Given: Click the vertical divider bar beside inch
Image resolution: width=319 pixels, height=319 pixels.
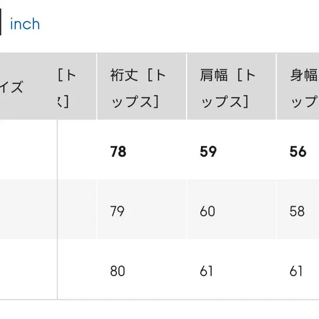Looking at the screenshot, I should [1, 24].
